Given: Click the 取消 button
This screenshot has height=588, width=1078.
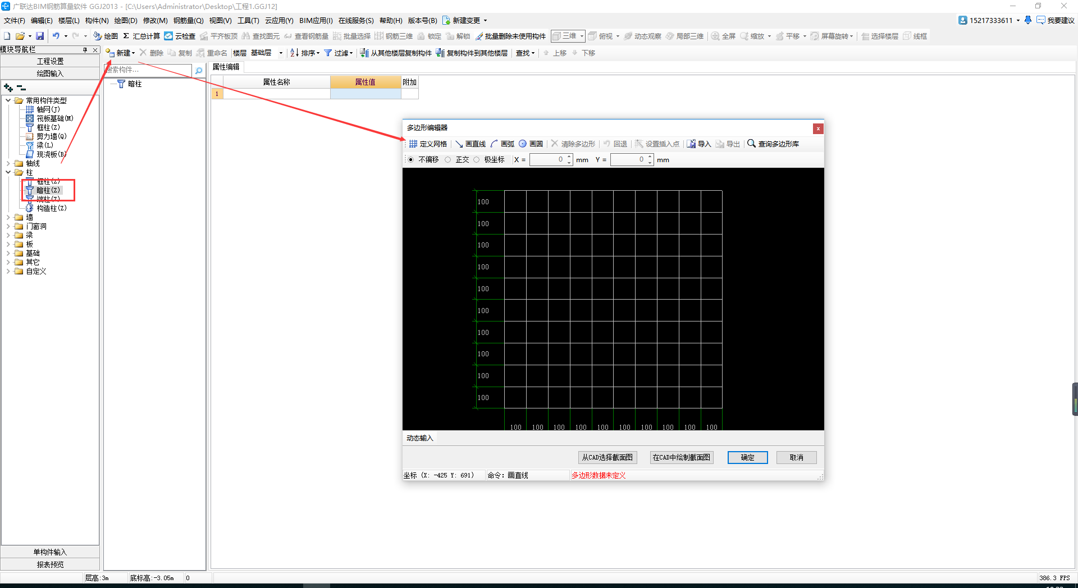Looking at the screenshot, I should click(796, 458).
